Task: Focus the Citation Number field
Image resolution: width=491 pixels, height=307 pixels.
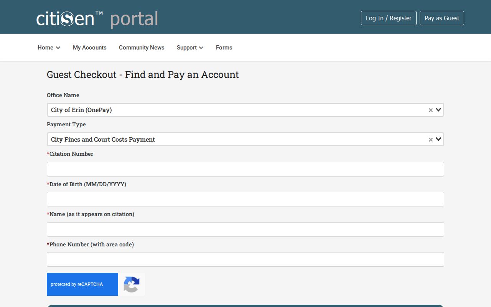Action: click(245, 169)
